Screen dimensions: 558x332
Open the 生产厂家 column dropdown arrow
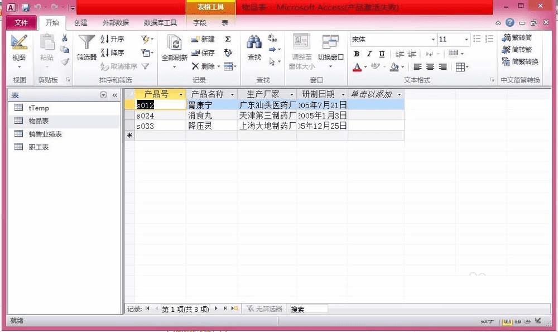point(292,94)
